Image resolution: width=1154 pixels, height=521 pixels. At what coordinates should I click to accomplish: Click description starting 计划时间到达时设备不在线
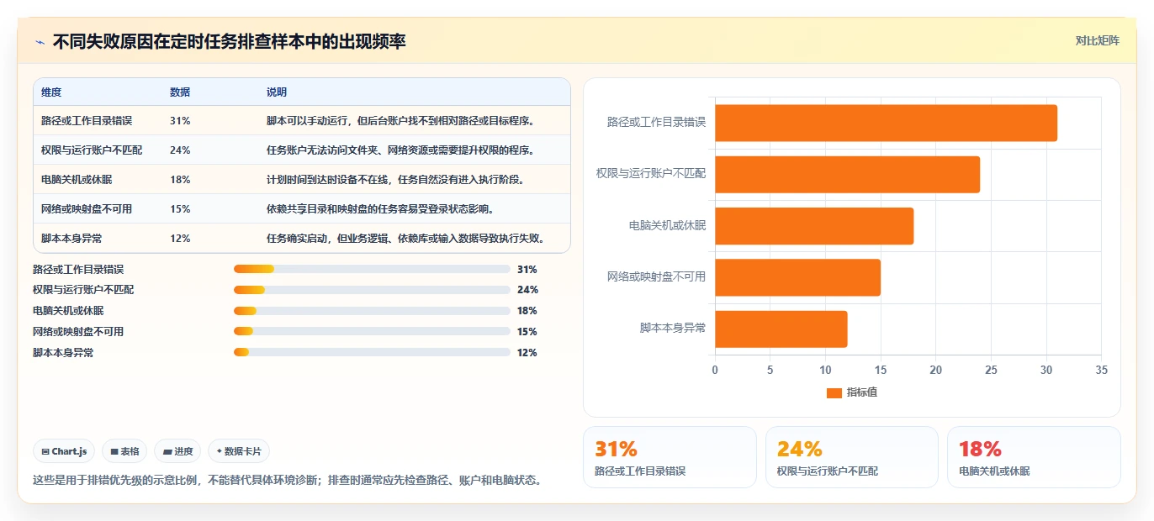pyautogui.click(x=396, y=180)
